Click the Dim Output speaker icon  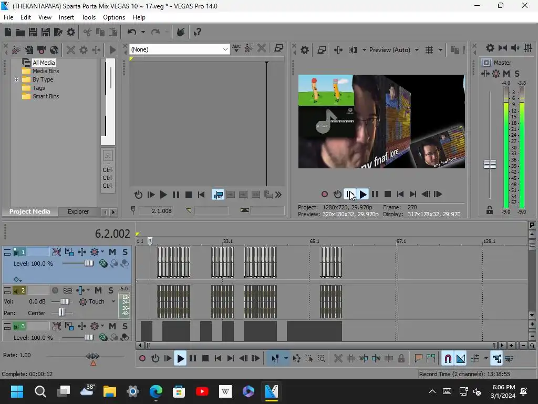(x=515, y=48)
